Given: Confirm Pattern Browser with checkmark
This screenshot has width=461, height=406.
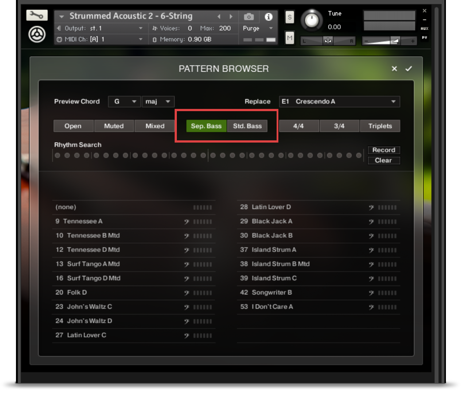Looking at the screenshot, I should (408, 69).
